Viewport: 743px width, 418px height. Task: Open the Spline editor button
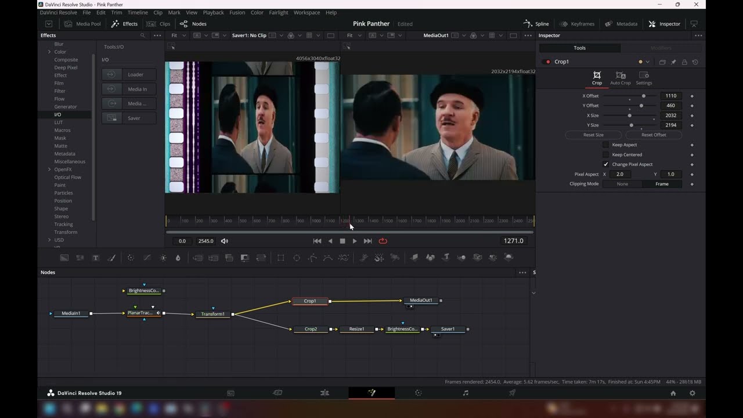point(536,24)
